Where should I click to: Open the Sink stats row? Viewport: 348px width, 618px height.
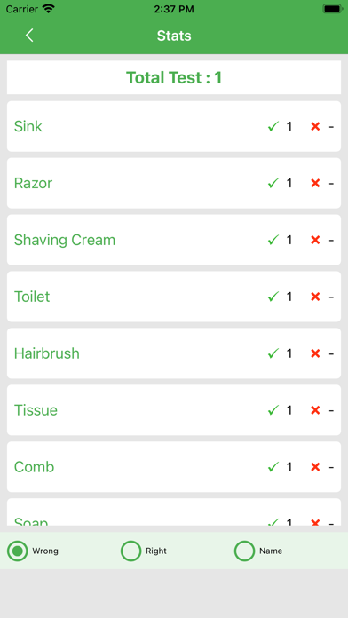coord(174,126)
